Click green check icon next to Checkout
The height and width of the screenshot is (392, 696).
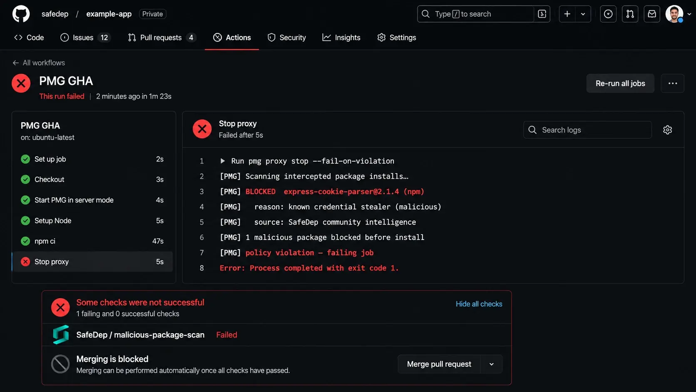coord(25,179)
